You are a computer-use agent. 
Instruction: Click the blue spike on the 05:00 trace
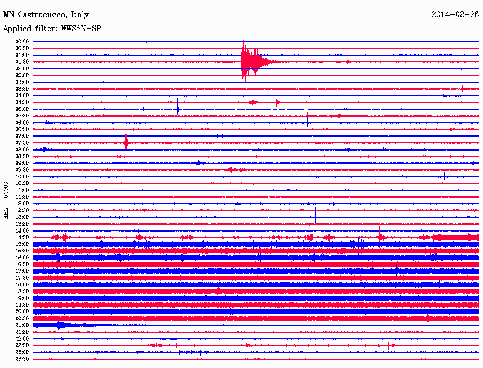pyautogui.click(x=178, y=109)
